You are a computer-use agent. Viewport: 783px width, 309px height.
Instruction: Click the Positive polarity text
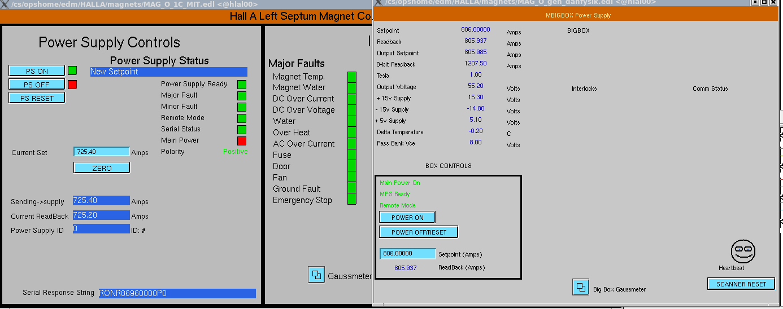pyautogui.click(x=236, y=152)
